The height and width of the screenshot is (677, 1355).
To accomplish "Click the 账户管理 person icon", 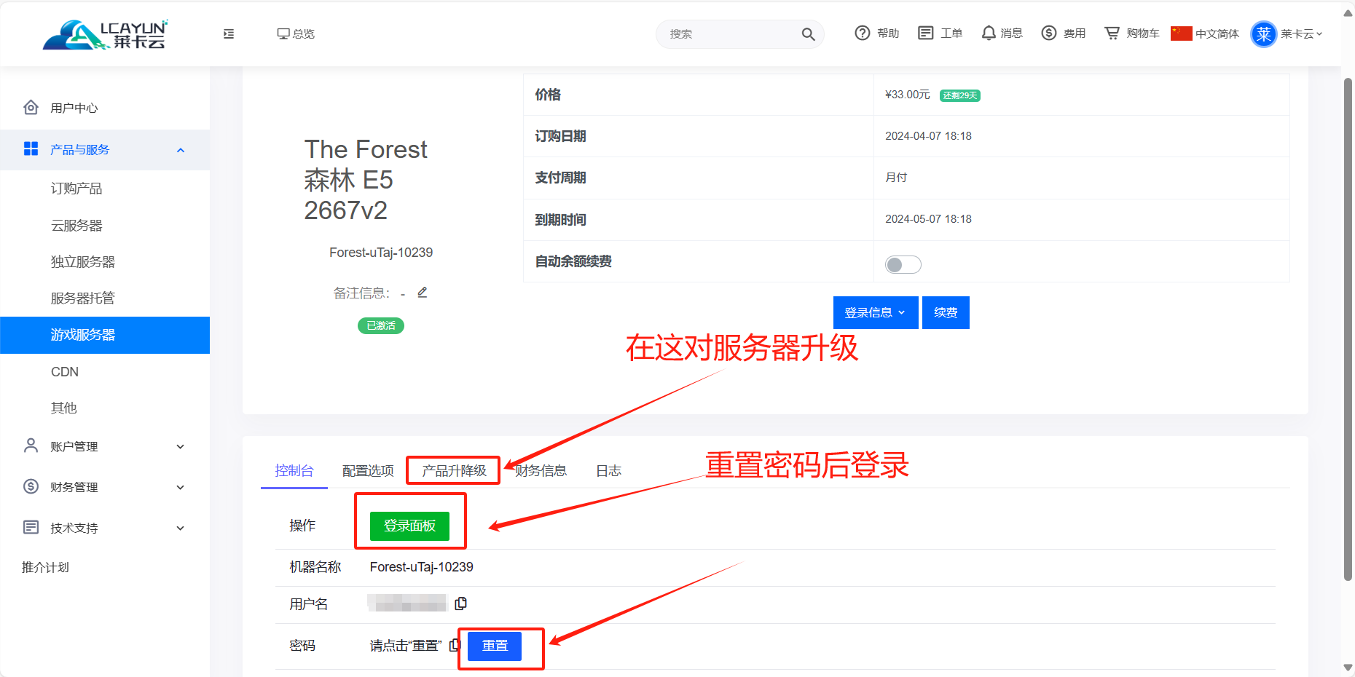I will [x=31, y=446].
